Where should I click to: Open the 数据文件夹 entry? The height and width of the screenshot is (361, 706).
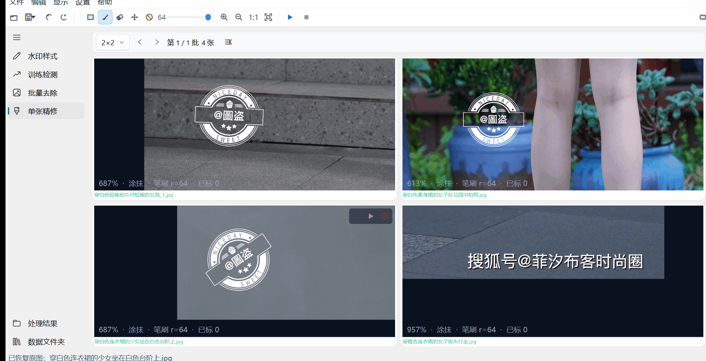(x=46, y=342)
